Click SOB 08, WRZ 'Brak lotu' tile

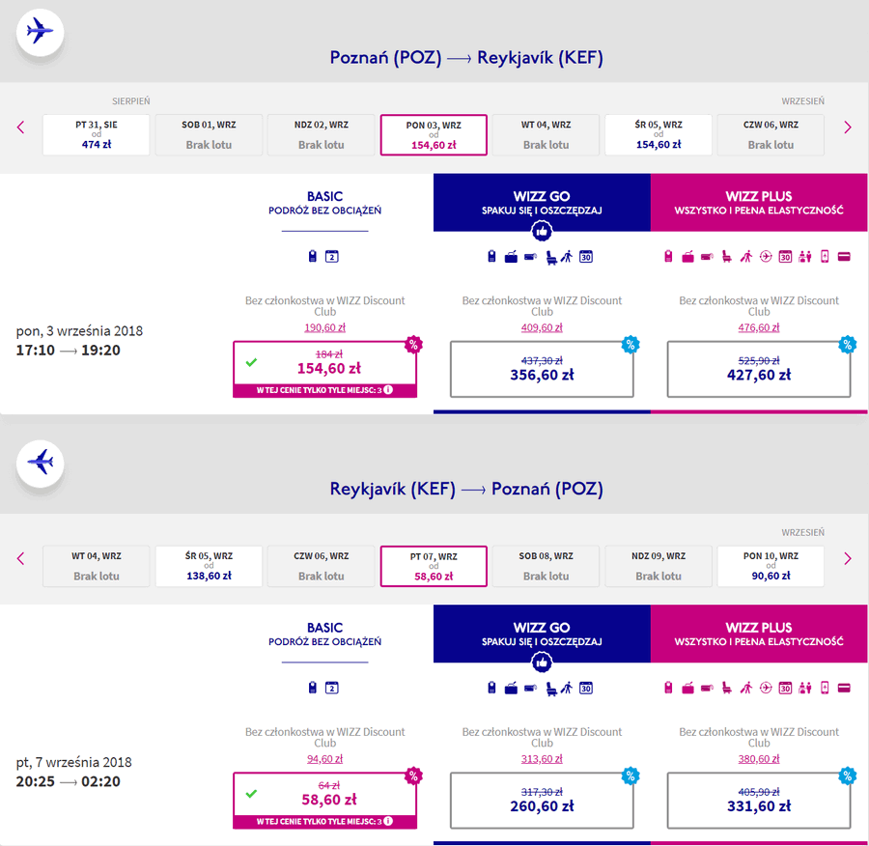point(546,566)
